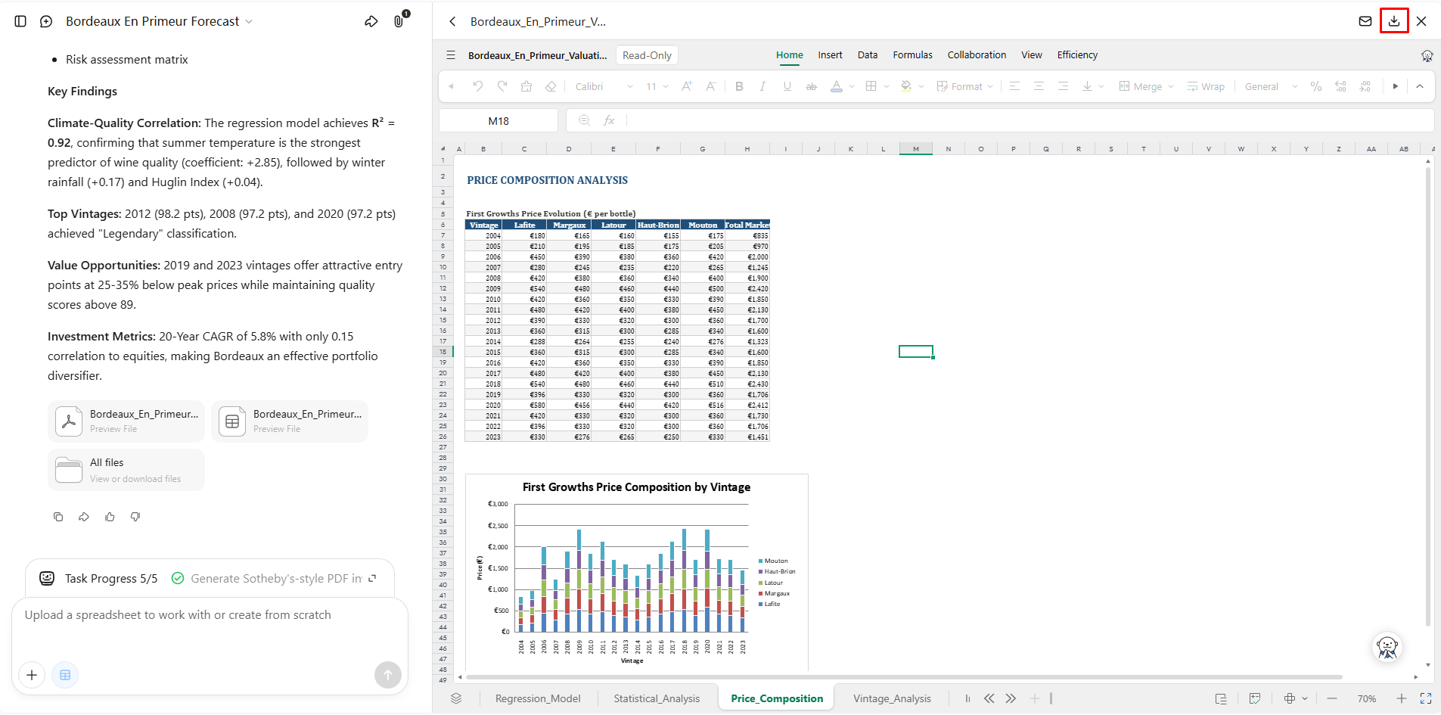Click the thumbs down feedback icon
The height and width of the screenshot is (715, 1441).
(135, 517)
